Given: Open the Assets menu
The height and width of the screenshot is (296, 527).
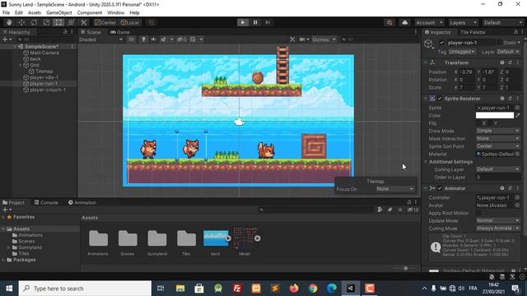Looking at the screenshot, I should (35, 13).
